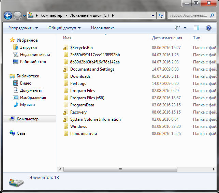The width and height of the screenshot is (219, 193).
Task: Click Локальный диск (C:) in breadcrumb
Action: click(90, 15)
